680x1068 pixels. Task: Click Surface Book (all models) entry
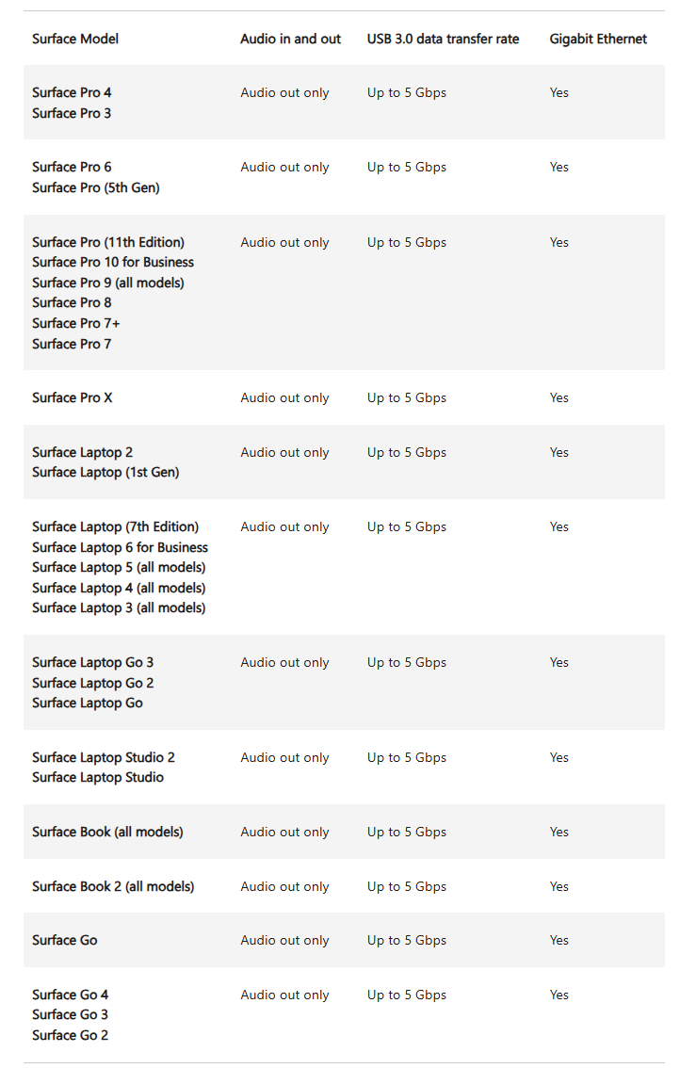click(107, 832)
